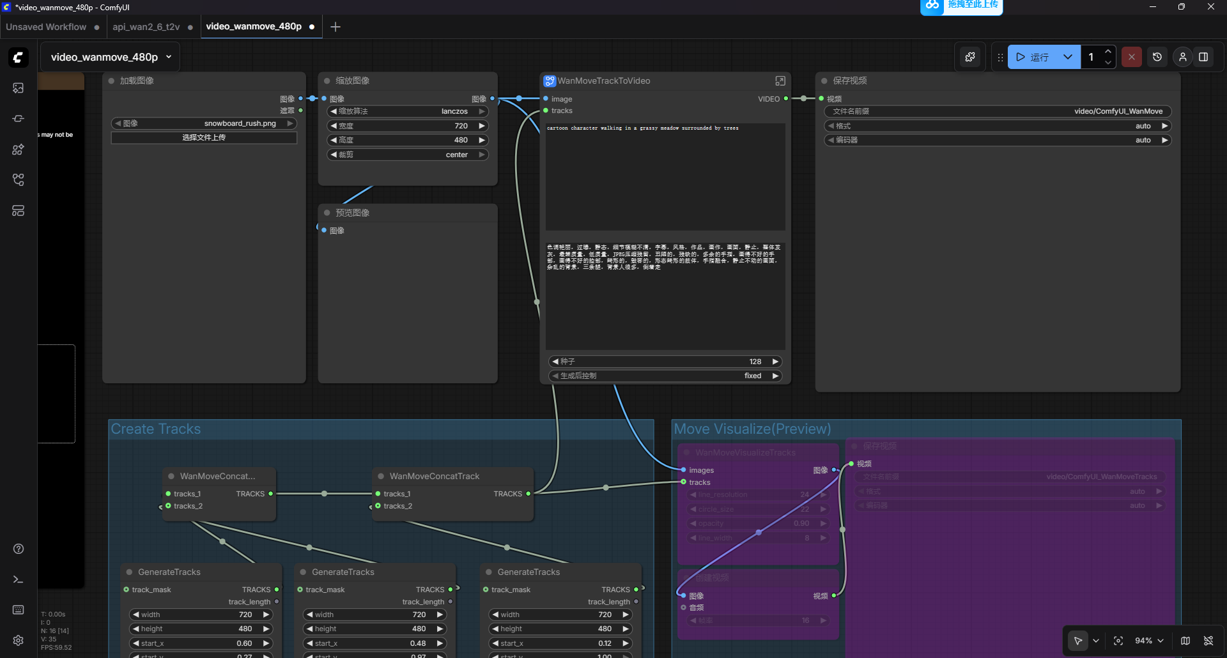Collapse the WanMoveConcatTrack node dot
1227x658 pixels.
click(381, 477)
